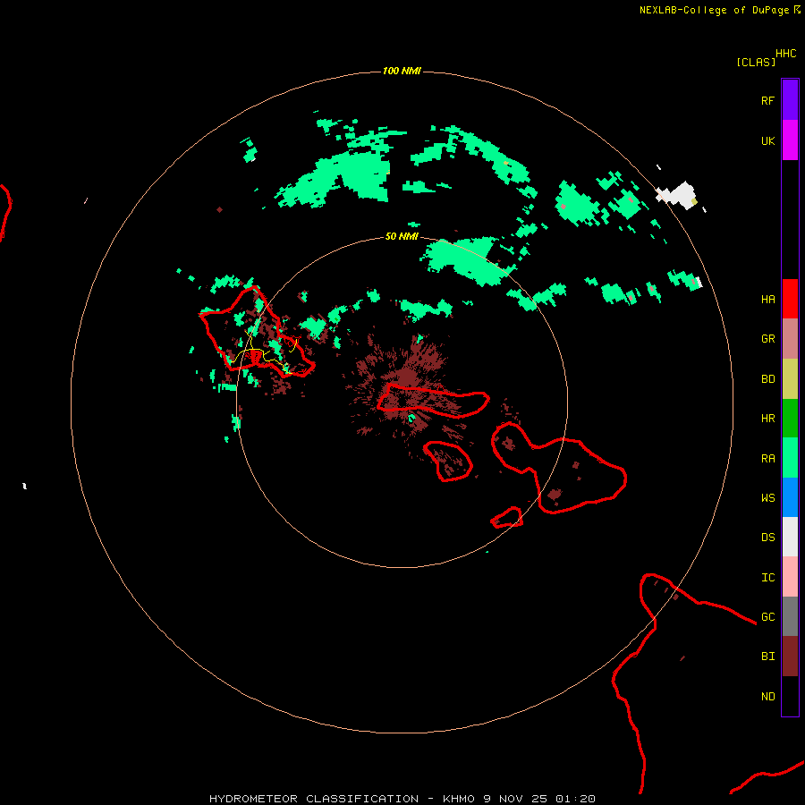Click the NEXLAB-College of DuPage text
Screen dimensions: 805x805
[x=714, y=10]
